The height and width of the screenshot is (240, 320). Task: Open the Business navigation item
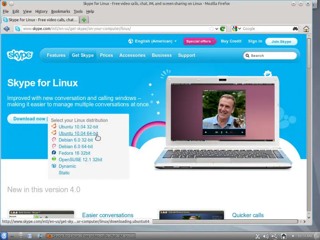coord(162,55)
